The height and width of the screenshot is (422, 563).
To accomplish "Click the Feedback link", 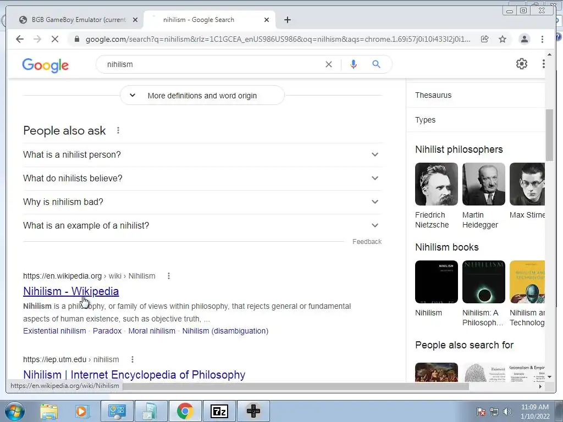I will coord(367,242).
